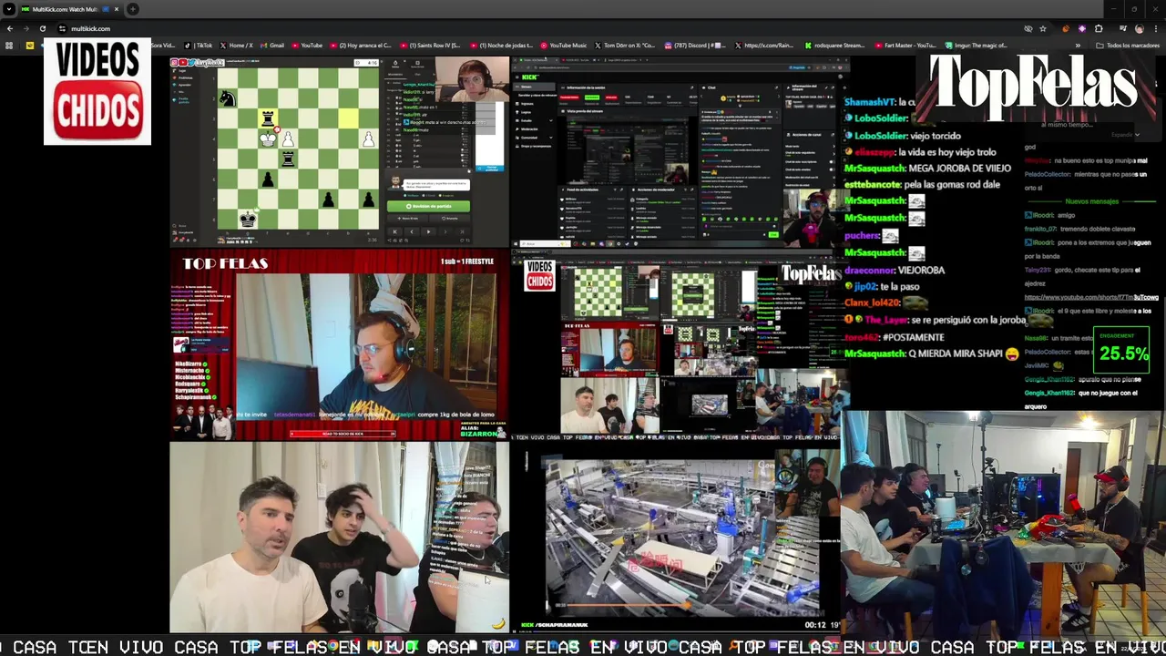Click the toro462 #POSTAMENTE chat message
Viewport: 1166px width, 656px height.
coord(895,337)
